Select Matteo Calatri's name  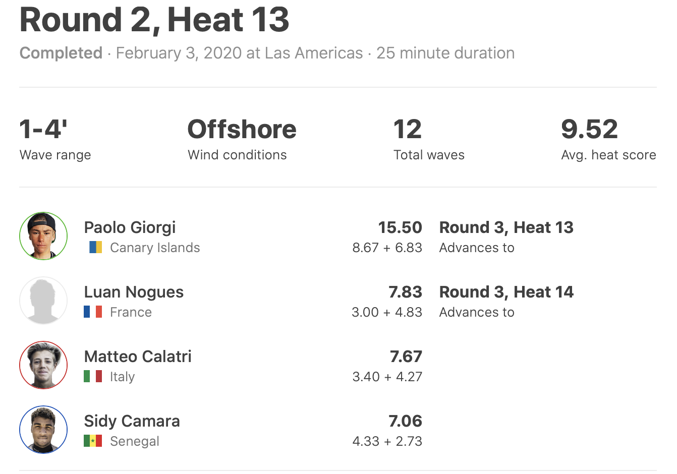pos(138,357)
